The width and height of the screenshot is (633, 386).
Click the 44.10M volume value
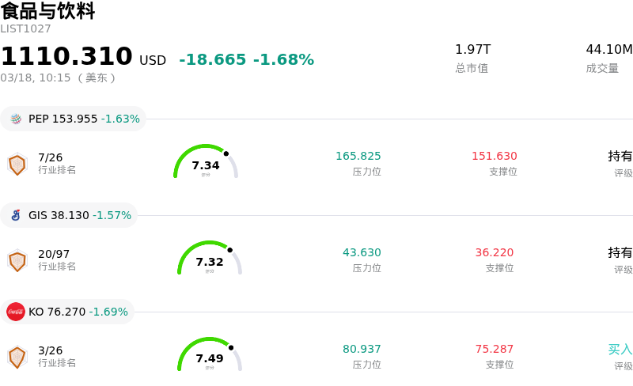point(608,50)
